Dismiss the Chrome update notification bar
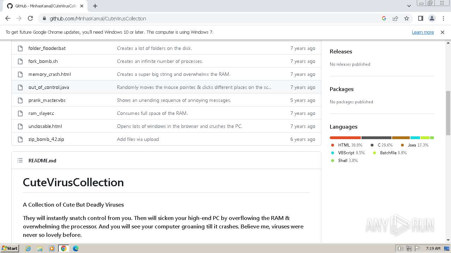Viewport: 451px width, 253px height. (x=443, y=32)
